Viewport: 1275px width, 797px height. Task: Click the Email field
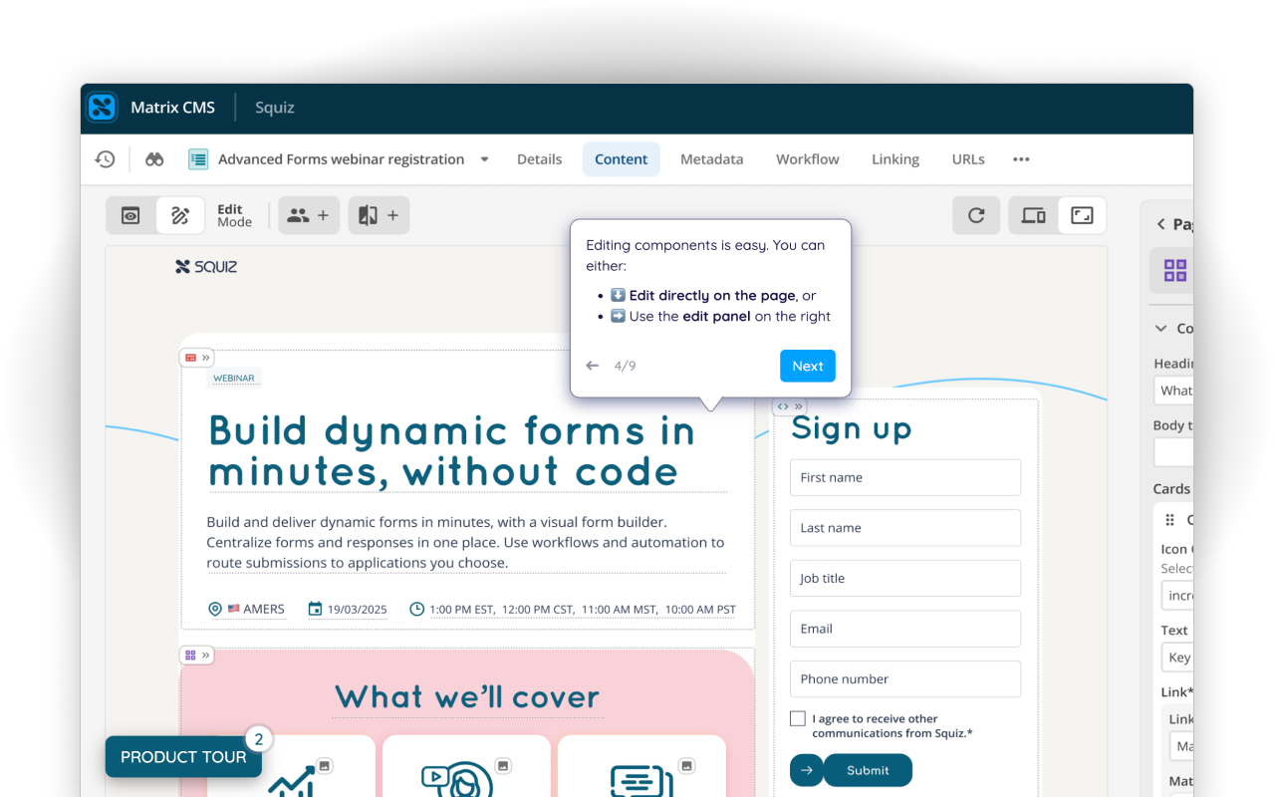coord(905,629)
